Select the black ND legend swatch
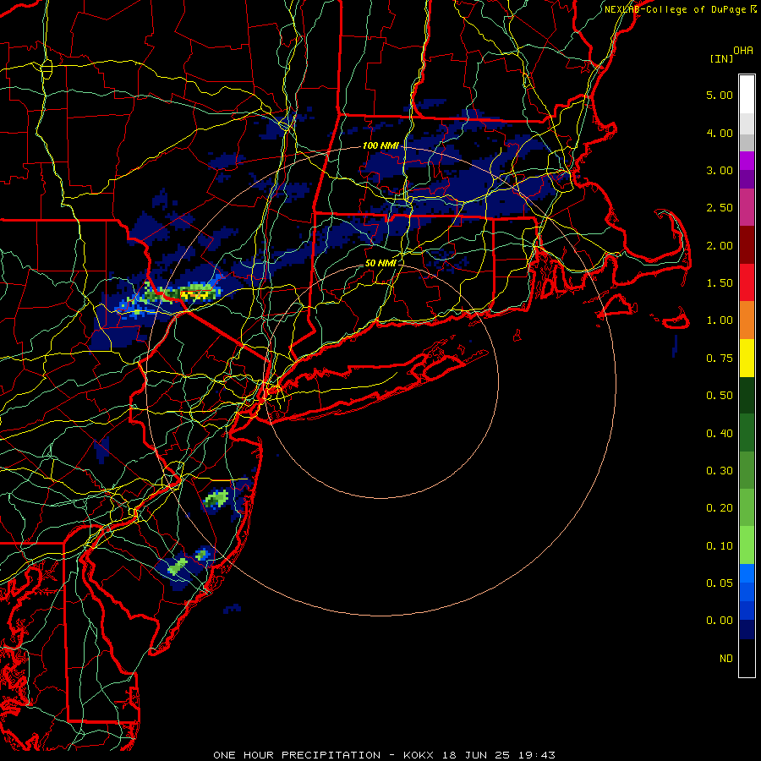This screenshot has height=761, width=761. (x=747, y=658)
